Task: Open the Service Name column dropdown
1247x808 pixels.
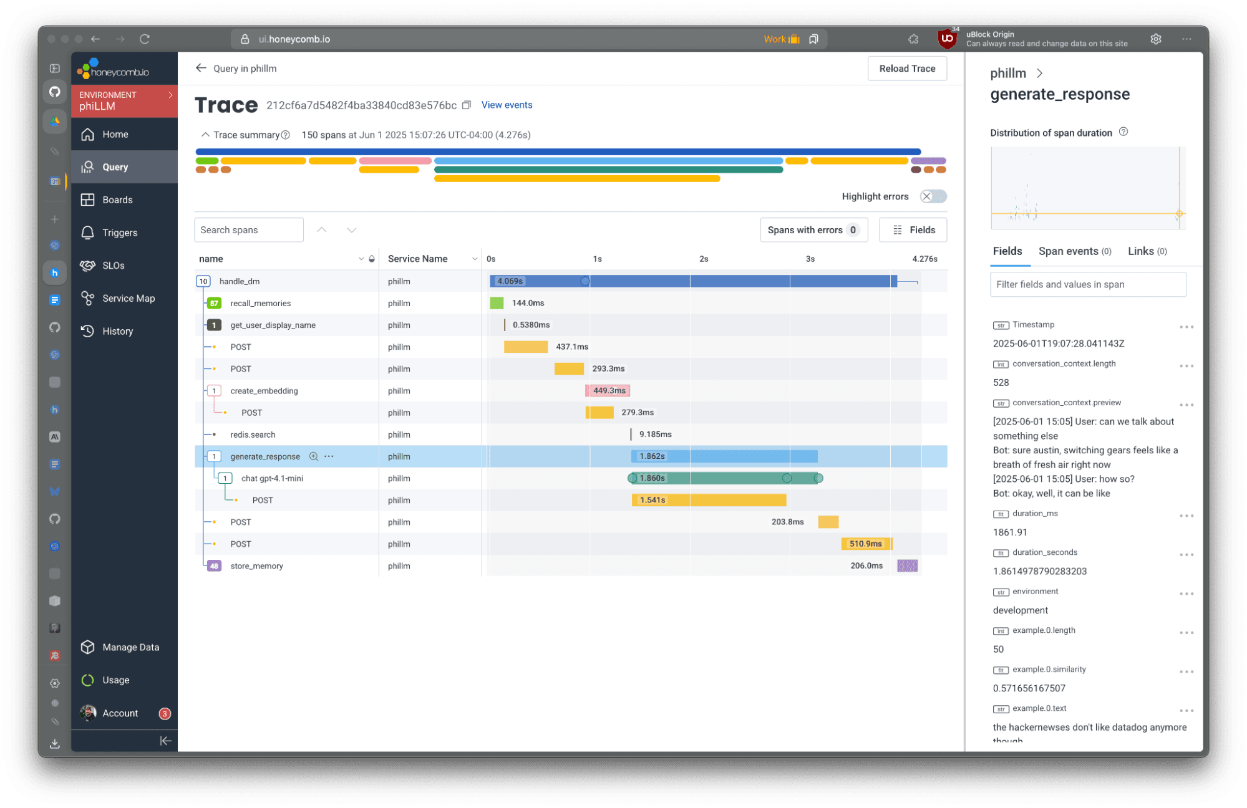Action: [x=475, y=259]
